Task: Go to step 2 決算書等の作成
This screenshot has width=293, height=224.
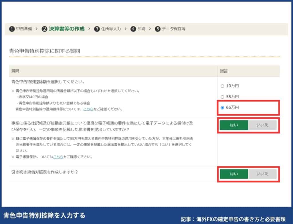Action: pos(63,29)
